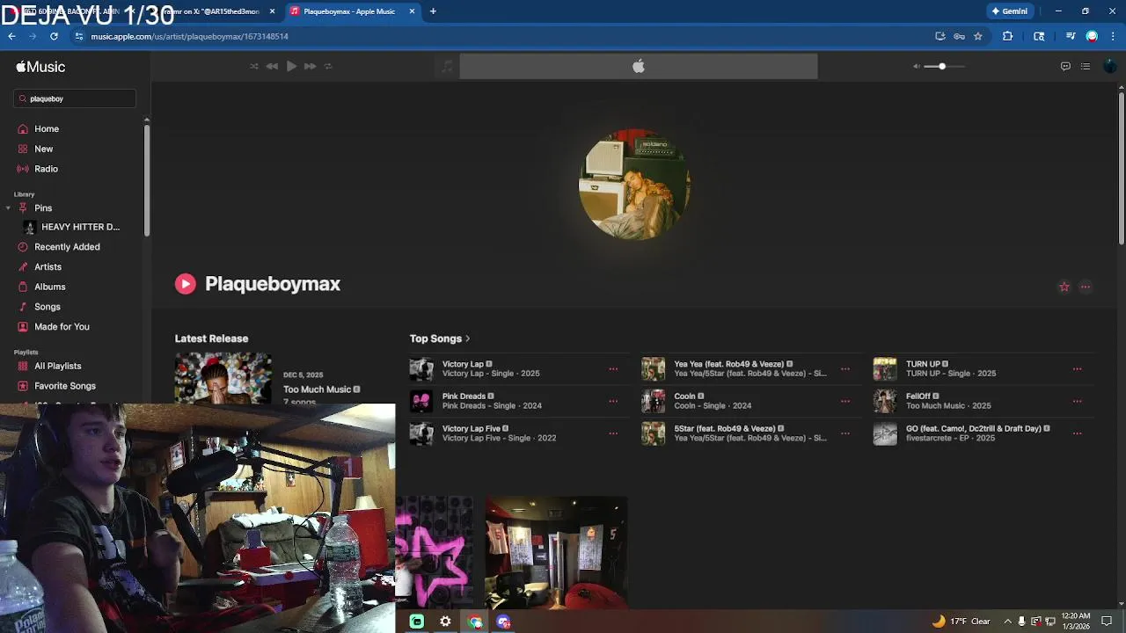Mute using the volume speaker icon
The image size is (1126, 633).
916,66
